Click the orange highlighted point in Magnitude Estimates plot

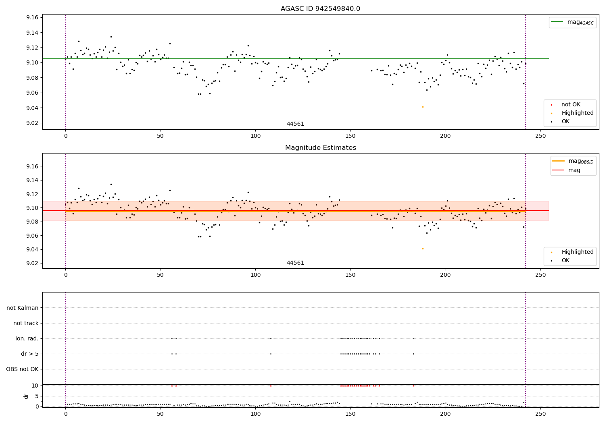pyautogui.click(x=423, y=249)
